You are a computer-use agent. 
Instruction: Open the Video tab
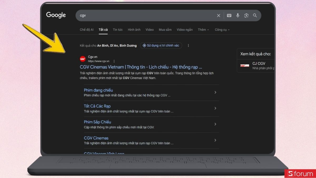[x=150, y=30]
